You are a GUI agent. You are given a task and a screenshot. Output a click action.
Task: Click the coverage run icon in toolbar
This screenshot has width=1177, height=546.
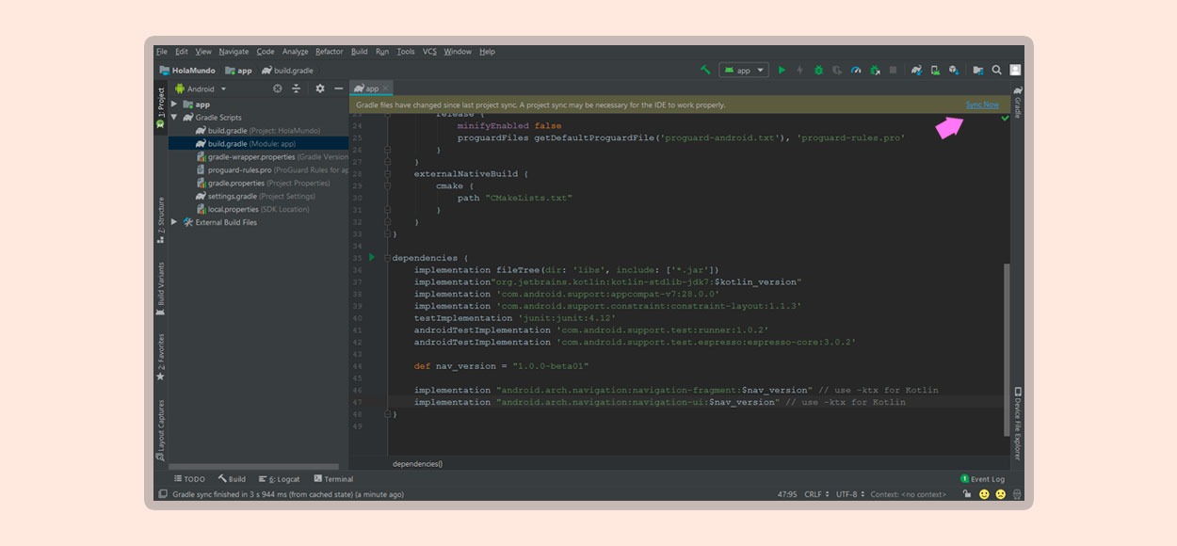pos(837,70)
